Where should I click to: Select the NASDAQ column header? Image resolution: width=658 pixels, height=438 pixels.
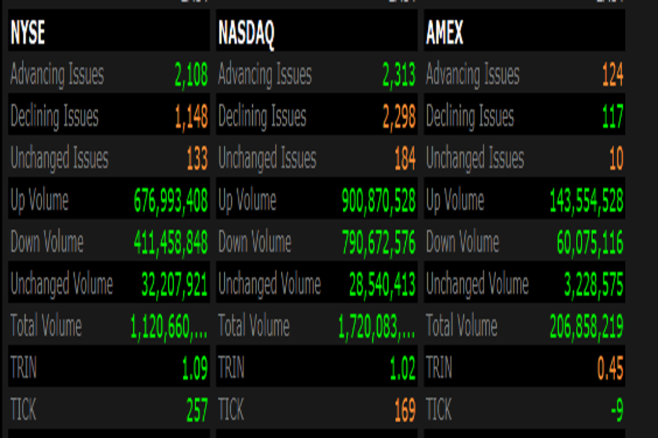pyautogui.click(x=246, y=34)
